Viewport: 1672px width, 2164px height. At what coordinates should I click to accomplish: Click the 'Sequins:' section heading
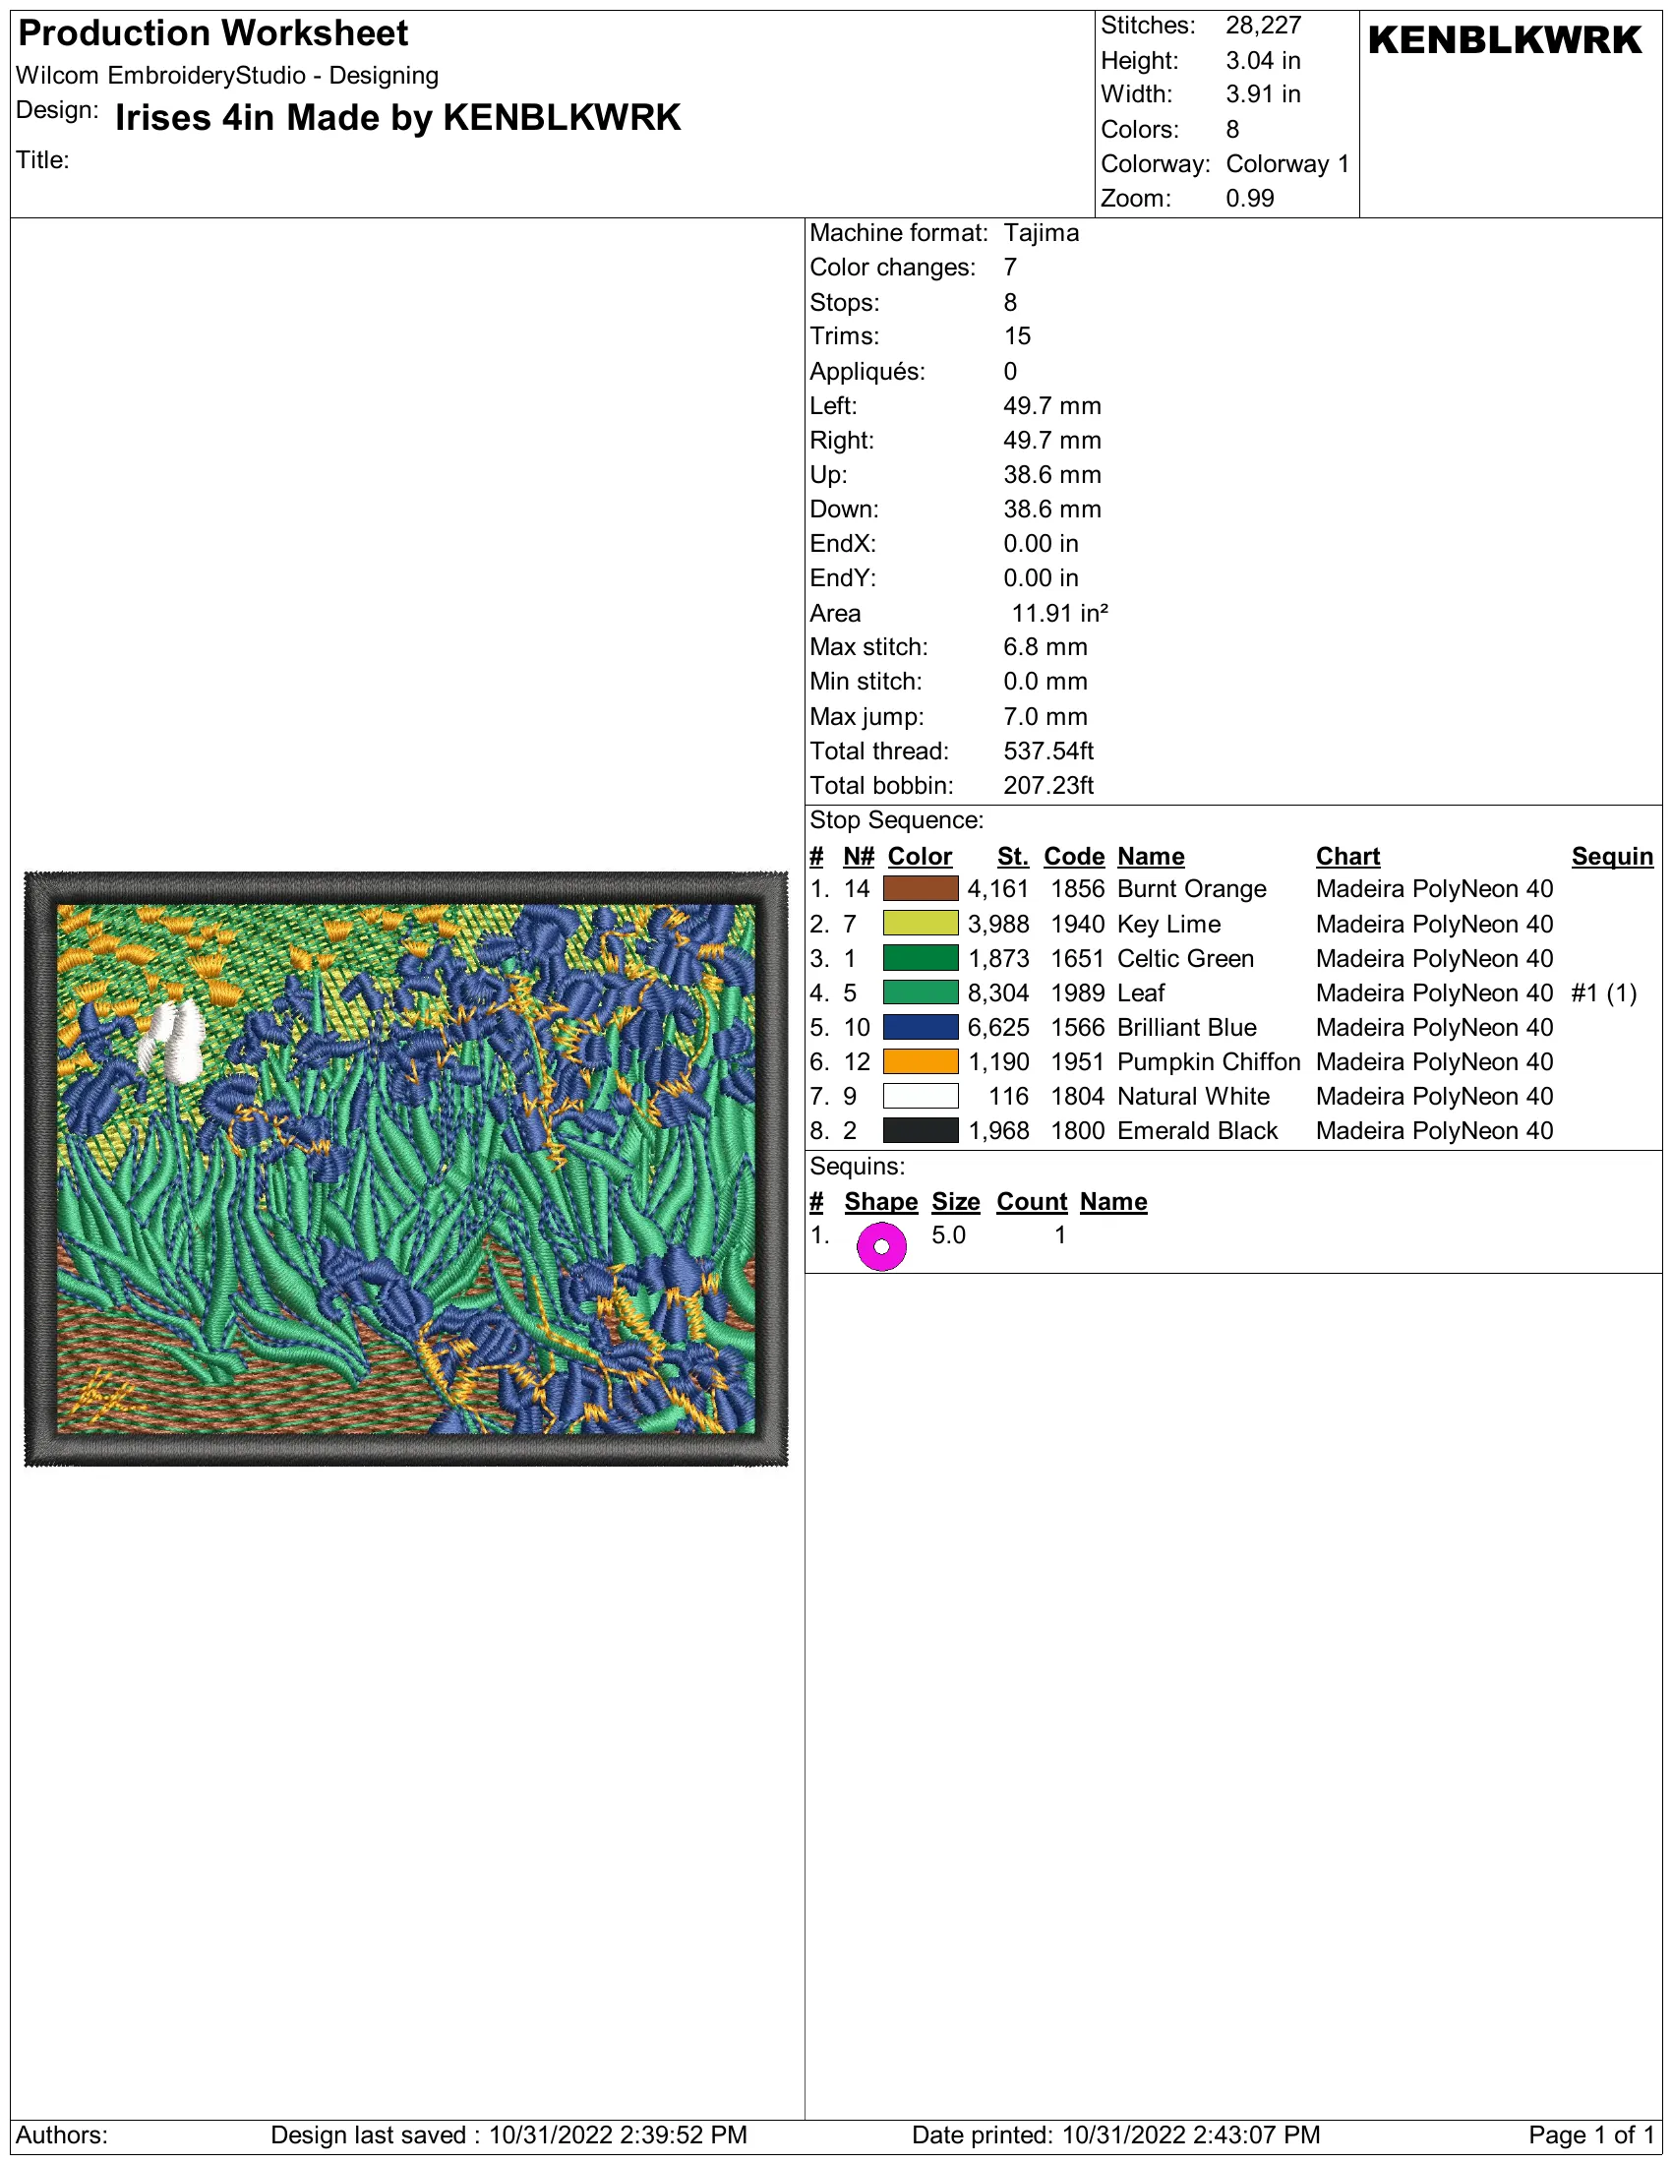click(x=857, y=1167)
